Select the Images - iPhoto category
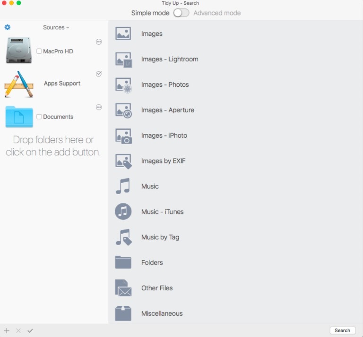The image size is (363, 337). (164, 136)
